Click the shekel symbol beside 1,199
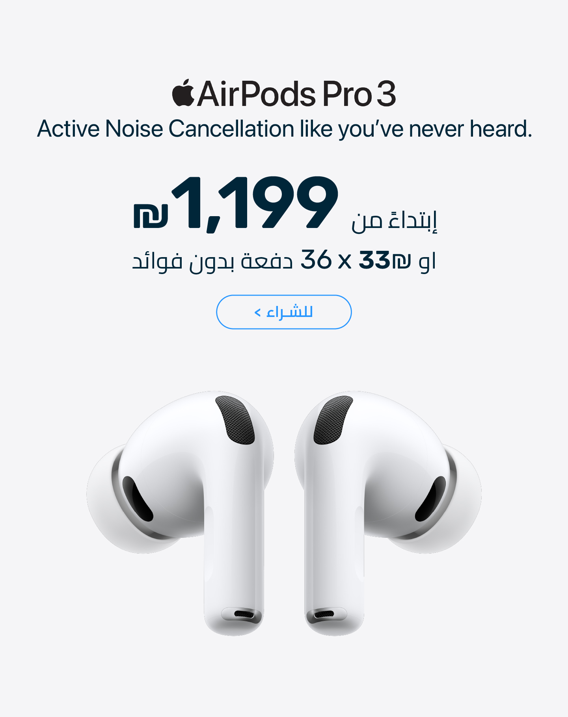568x717 pixels. point(151,216)
